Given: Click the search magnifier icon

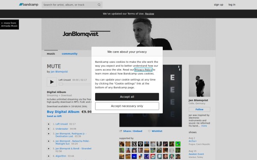Looking at the screenshot, I should tap(99, 5).
